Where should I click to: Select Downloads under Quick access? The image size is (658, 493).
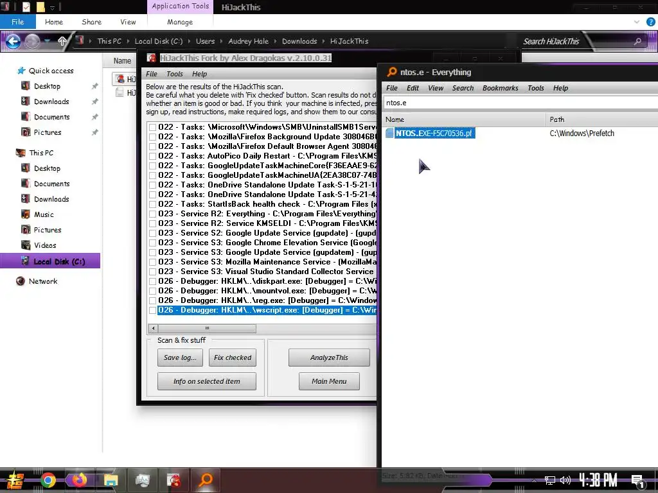click(x=51, y=101)
